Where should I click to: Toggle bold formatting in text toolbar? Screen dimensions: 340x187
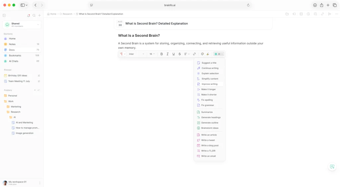tap(162, 54)
